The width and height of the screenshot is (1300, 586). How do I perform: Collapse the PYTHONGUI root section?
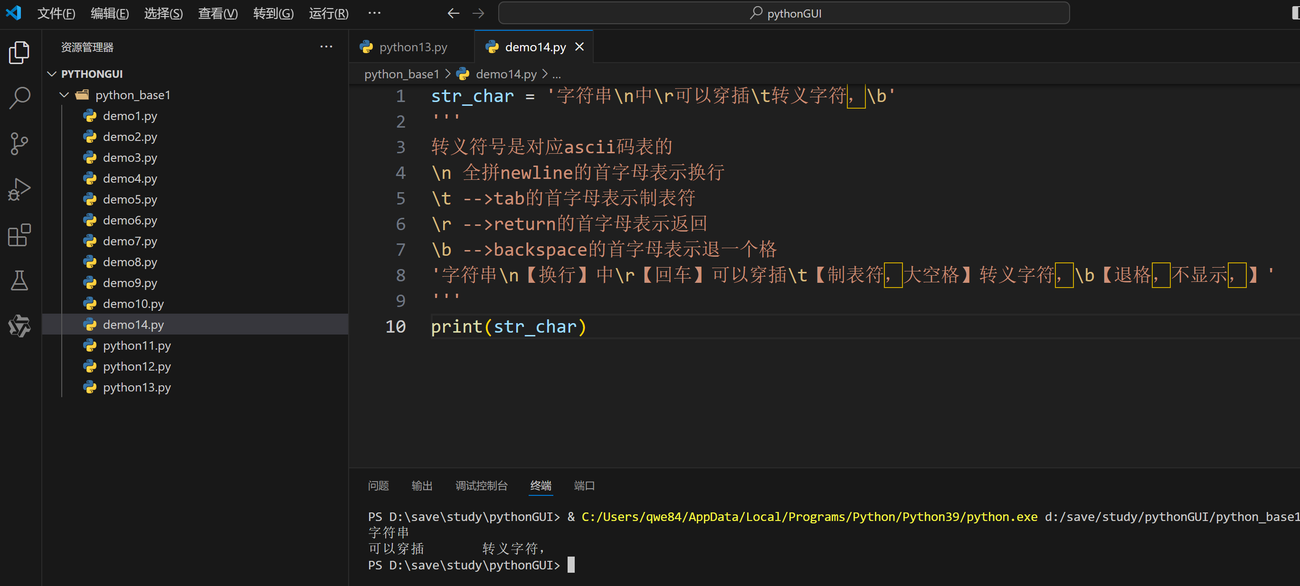[x=52, y=74]
